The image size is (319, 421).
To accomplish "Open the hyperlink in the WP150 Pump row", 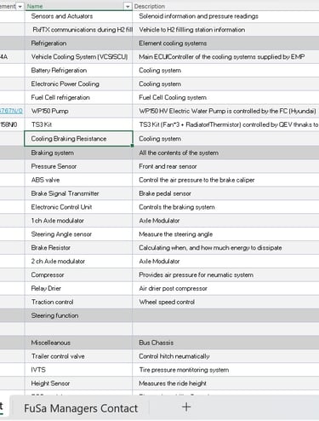I will pos(11,111).
